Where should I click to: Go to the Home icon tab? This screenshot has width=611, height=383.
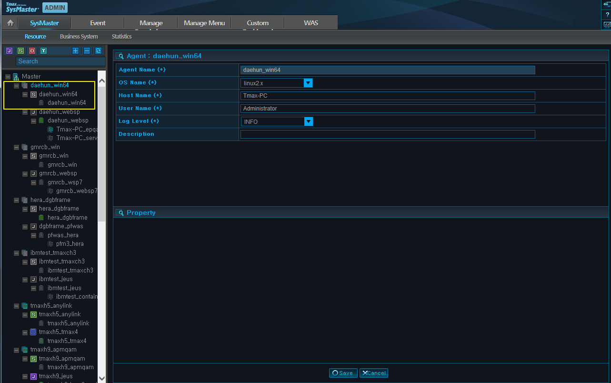tap(10, 23)
